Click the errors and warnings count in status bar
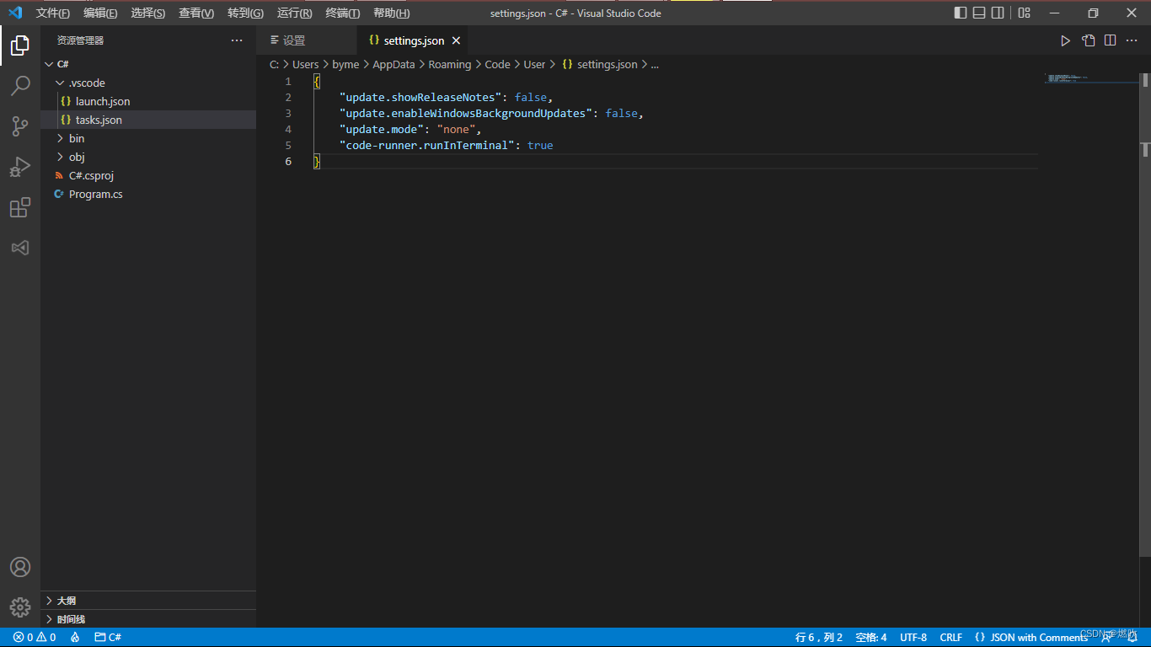This screenshot has width=1151, height=647. pos(35,638)
